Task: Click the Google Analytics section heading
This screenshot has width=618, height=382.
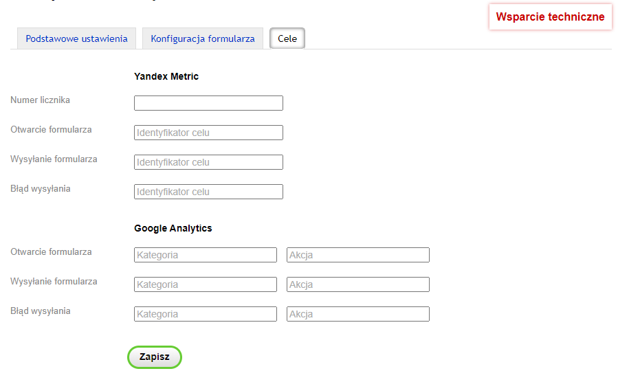Action: 173,228
